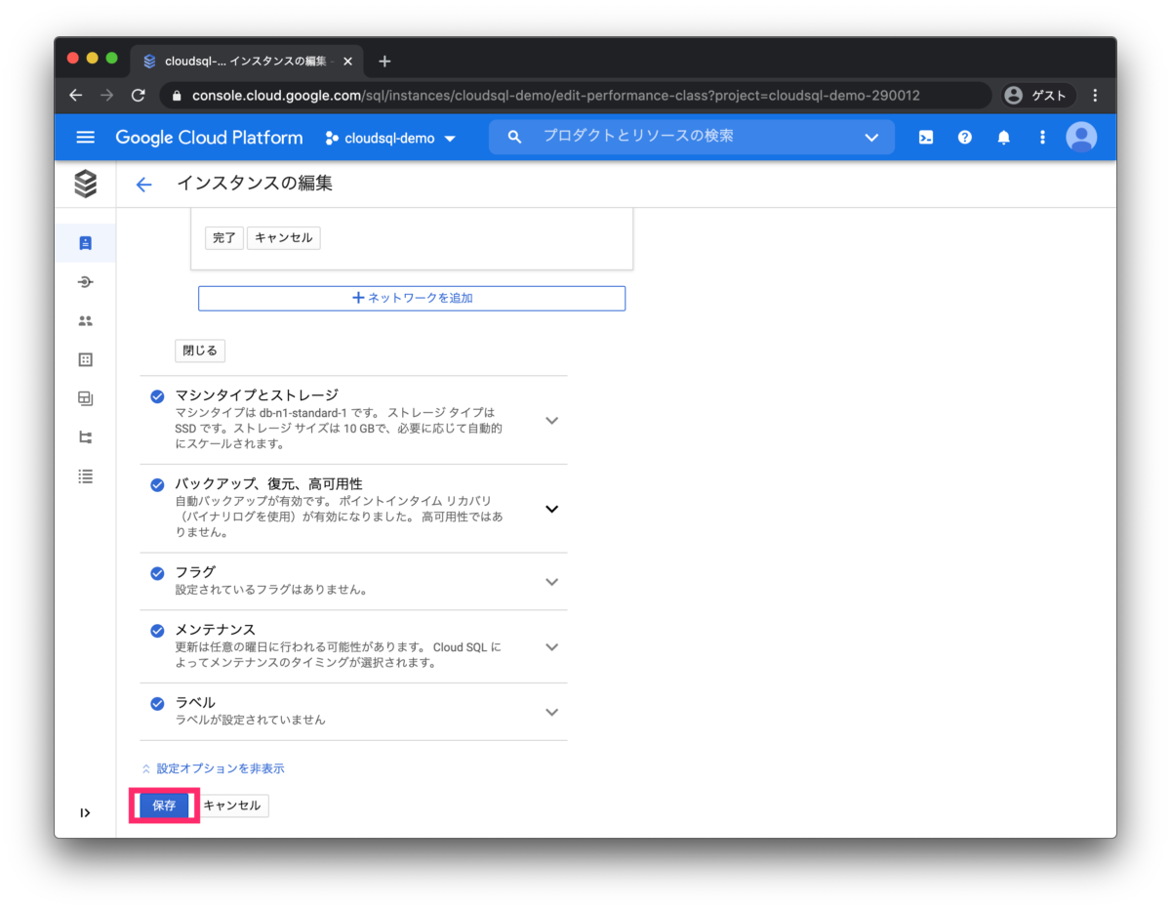Image resolution: width=1171 pixels, height=910 pixels.
Task: Open the three-dot overflow menu in the header
Action: tap(1042, 137)
